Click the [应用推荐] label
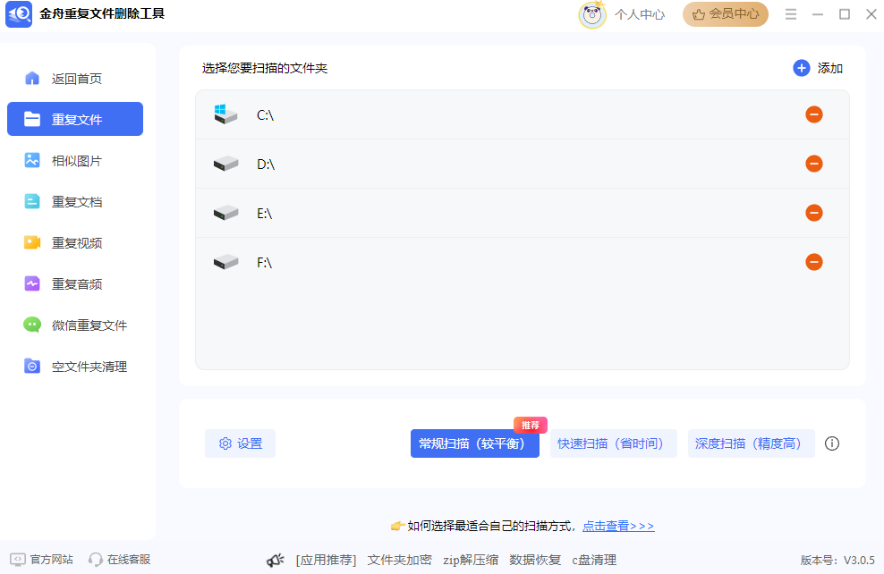Image resolution: width=884 pixels, height=574 pixels. 326,560
